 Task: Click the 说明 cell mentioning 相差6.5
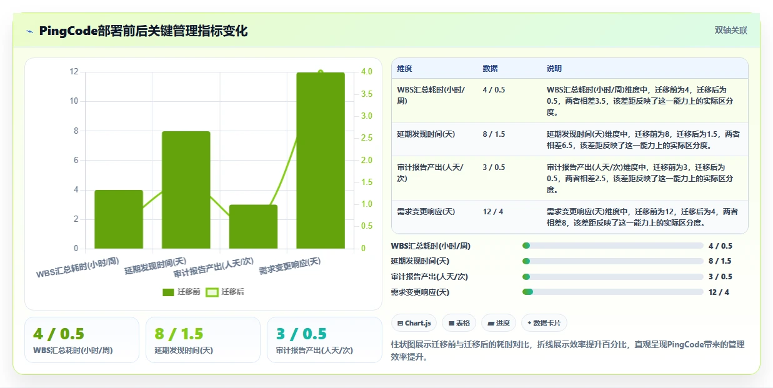644,139
